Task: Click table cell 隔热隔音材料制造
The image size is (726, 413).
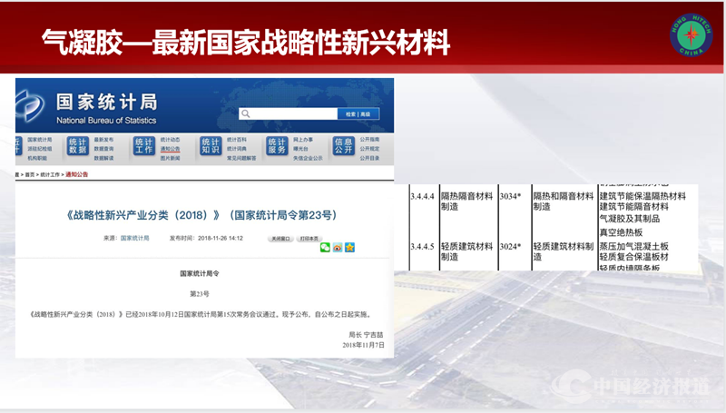Action: coord(466,202)
